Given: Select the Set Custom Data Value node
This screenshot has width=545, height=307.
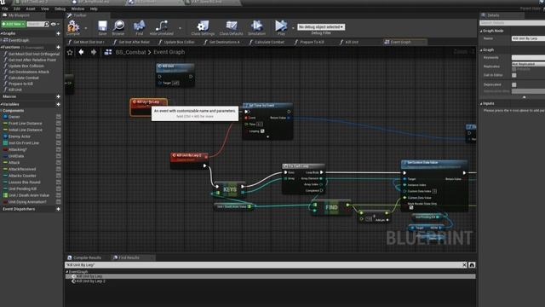Looking at the screenshot, I should [434, 186].
